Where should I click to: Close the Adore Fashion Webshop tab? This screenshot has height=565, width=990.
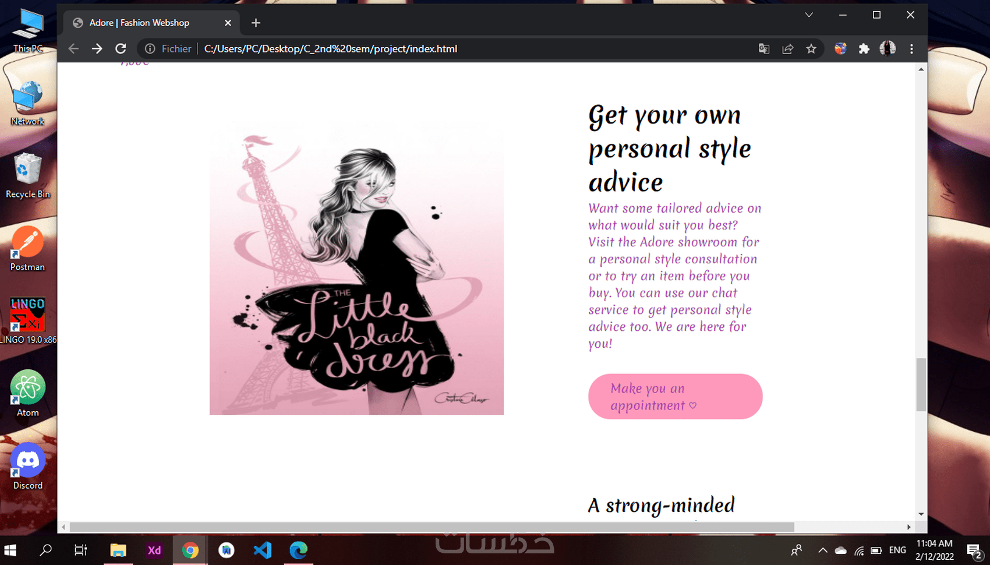click(228, 23)
